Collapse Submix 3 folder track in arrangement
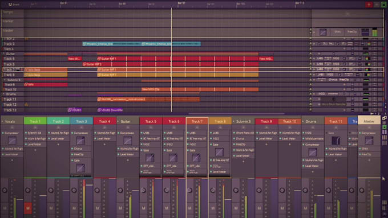This screenshot has height=218, width=388. click(x=5, y=80)
